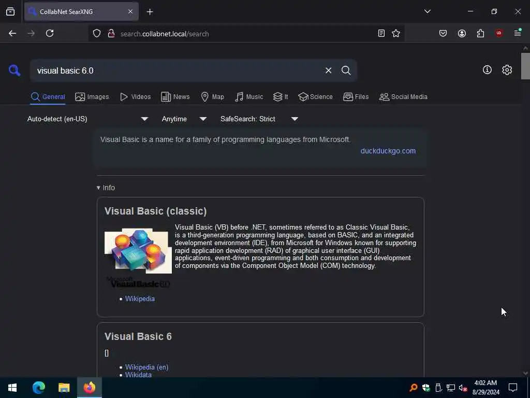Switch to the News tab
Viewport: 530px width, 398px height.
pos(175,97)
